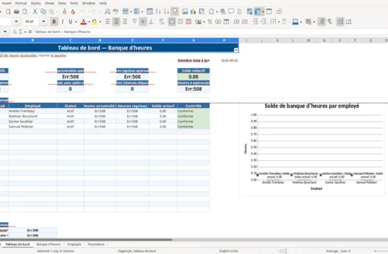Toggle Bold formatting
The height and width of the screenshot is (254, 388).
tap(54, 22)
